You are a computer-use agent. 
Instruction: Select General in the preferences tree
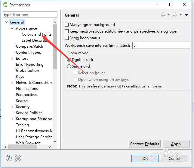tap(17, 22)
